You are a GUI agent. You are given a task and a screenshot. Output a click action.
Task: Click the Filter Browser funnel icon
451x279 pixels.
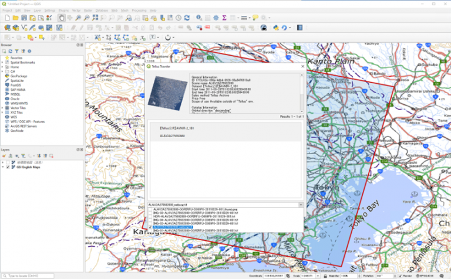click(x=16, y=51)
